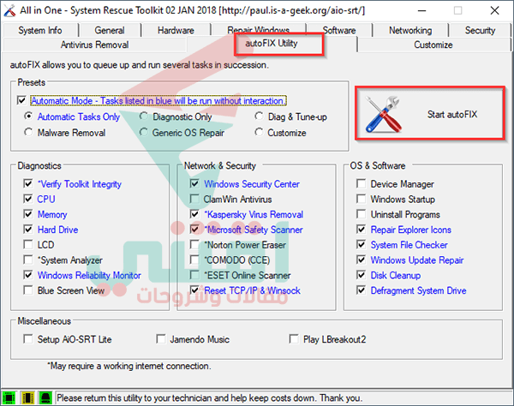Enable the System Analyzer checkbox

28,260
